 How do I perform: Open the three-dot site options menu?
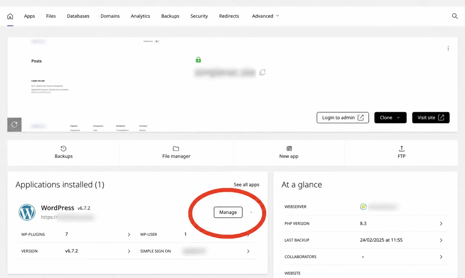coord(448,48)
